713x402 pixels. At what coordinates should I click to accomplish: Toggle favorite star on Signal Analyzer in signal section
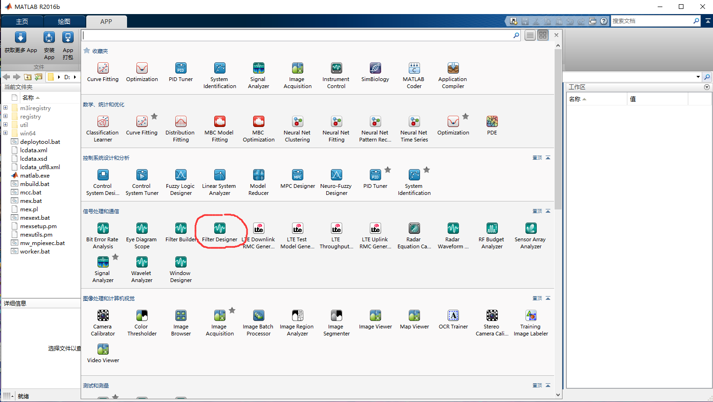115,257
